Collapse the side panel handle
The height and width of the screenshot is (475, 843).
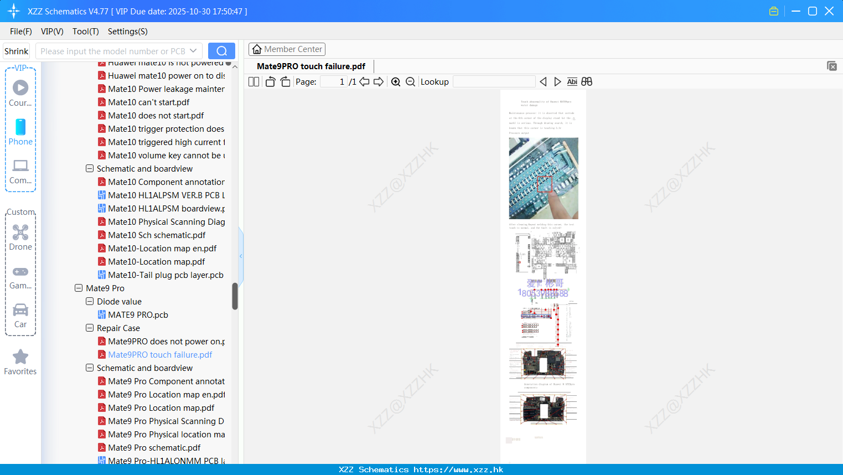(x=241, y=256)
